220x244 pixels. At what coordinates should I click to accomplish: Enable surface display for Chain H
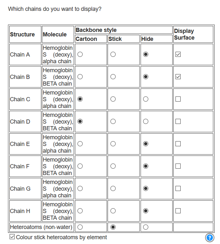click(x=178, y=211)
